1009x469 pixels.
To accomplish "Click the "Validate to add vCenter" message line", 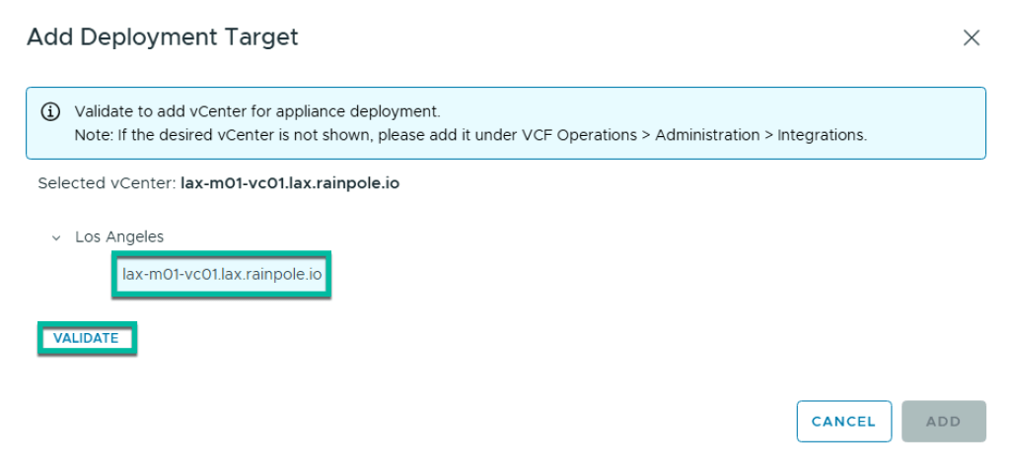I will coord(256,111).
